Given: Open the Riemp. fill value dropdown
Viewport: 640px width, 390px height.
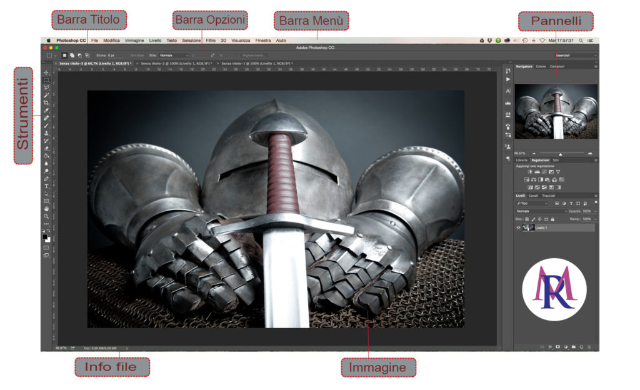Looking at the screenshot, I should point(596,219).
